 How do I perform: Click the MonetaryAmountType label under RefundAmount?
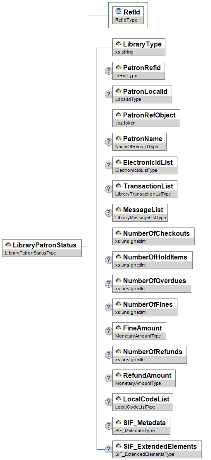coord(138,383)
